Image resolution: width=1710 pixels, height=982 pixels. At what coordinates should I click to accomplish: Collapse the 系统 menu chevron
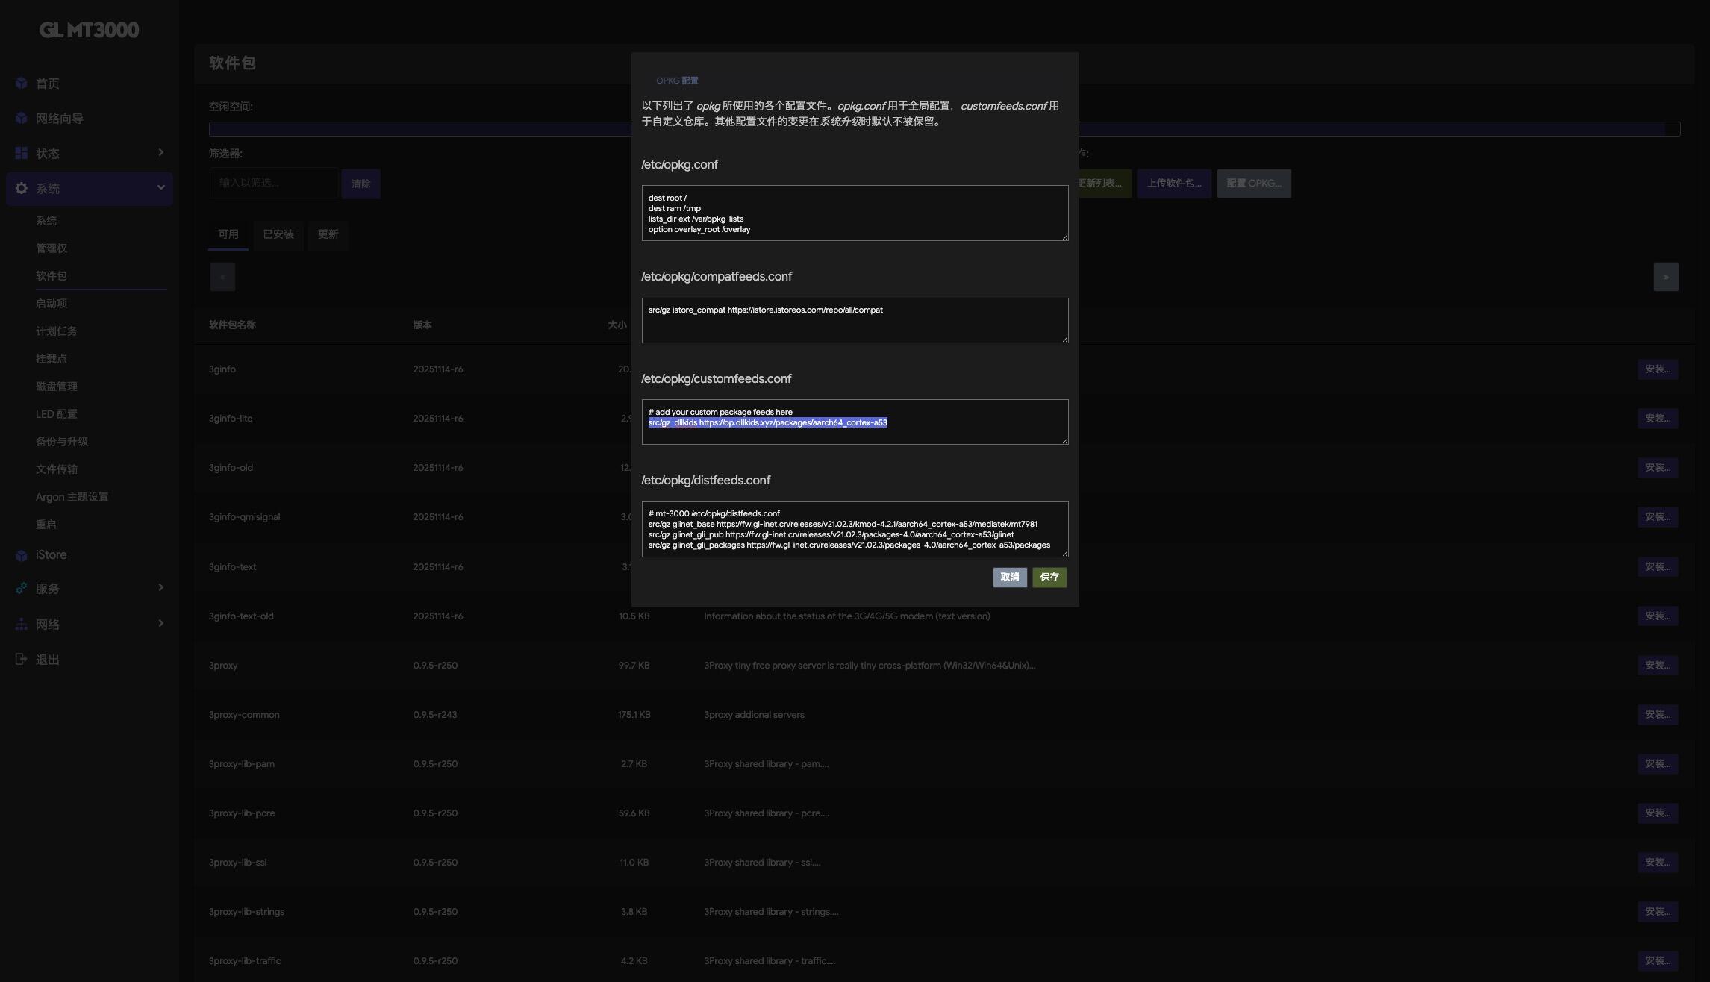[160, 188]
